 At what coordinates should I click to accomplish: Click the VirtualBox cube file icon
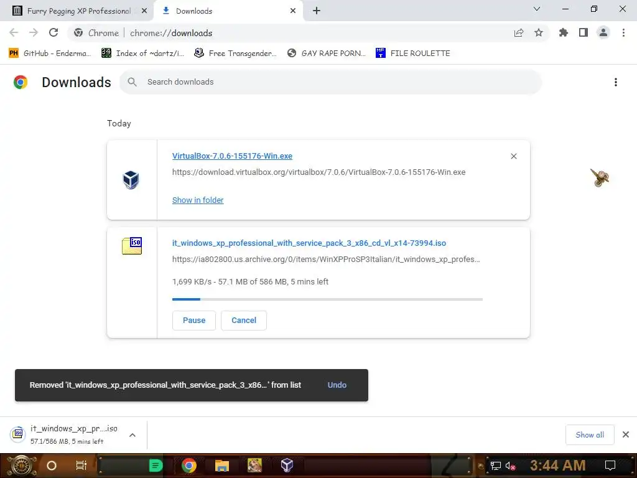(131, 180)
